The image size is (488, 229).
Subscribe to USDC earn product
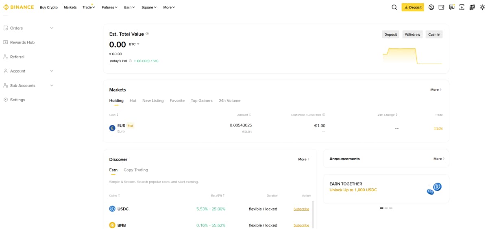click(x=301, y=209)
